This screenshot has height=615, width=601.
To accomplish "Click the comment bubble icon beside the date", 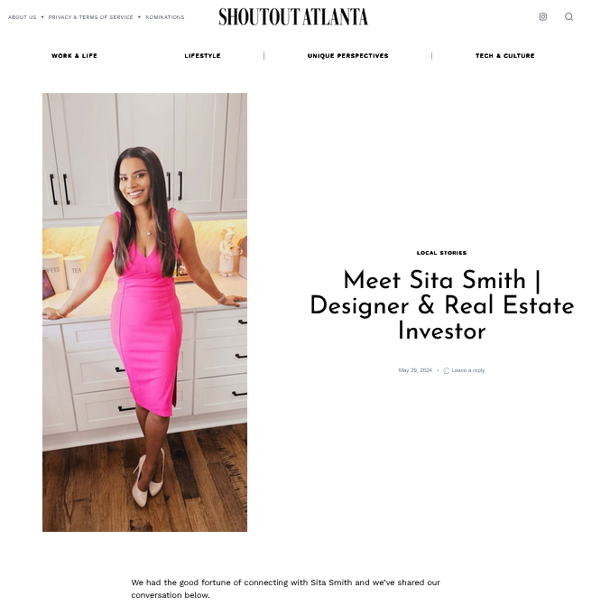I will pos(446,370).
